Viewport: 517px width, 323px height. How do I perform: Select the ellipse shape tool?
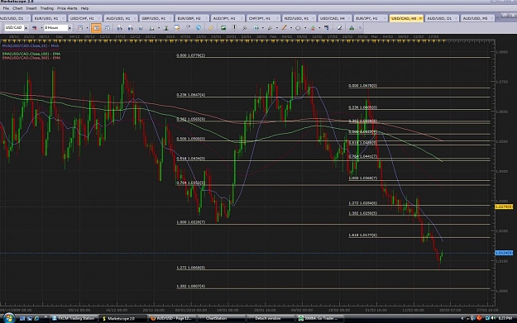pyautogui.click(x=298, y=28)
